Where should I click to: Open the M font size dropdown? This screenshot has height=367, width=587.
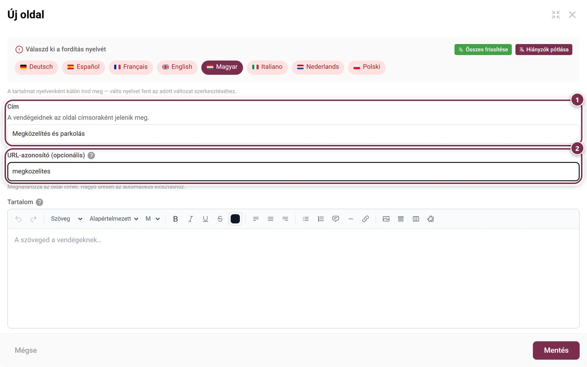[x=152, y=219]
